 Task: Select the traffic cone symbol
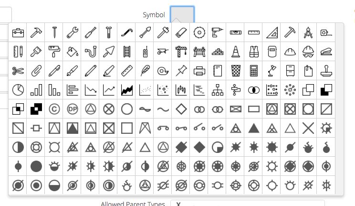coord(235,52)
